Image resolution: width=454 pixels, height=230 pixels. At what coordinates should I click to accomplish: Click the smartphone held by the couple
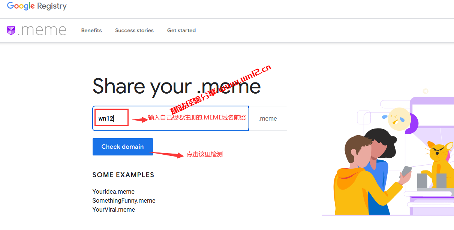tap(406, 170)
